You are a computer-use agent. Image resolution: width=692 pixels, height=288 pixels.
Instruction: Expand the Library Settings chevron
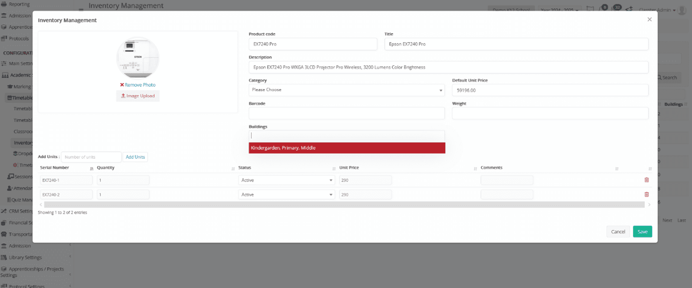click(70, 257)
